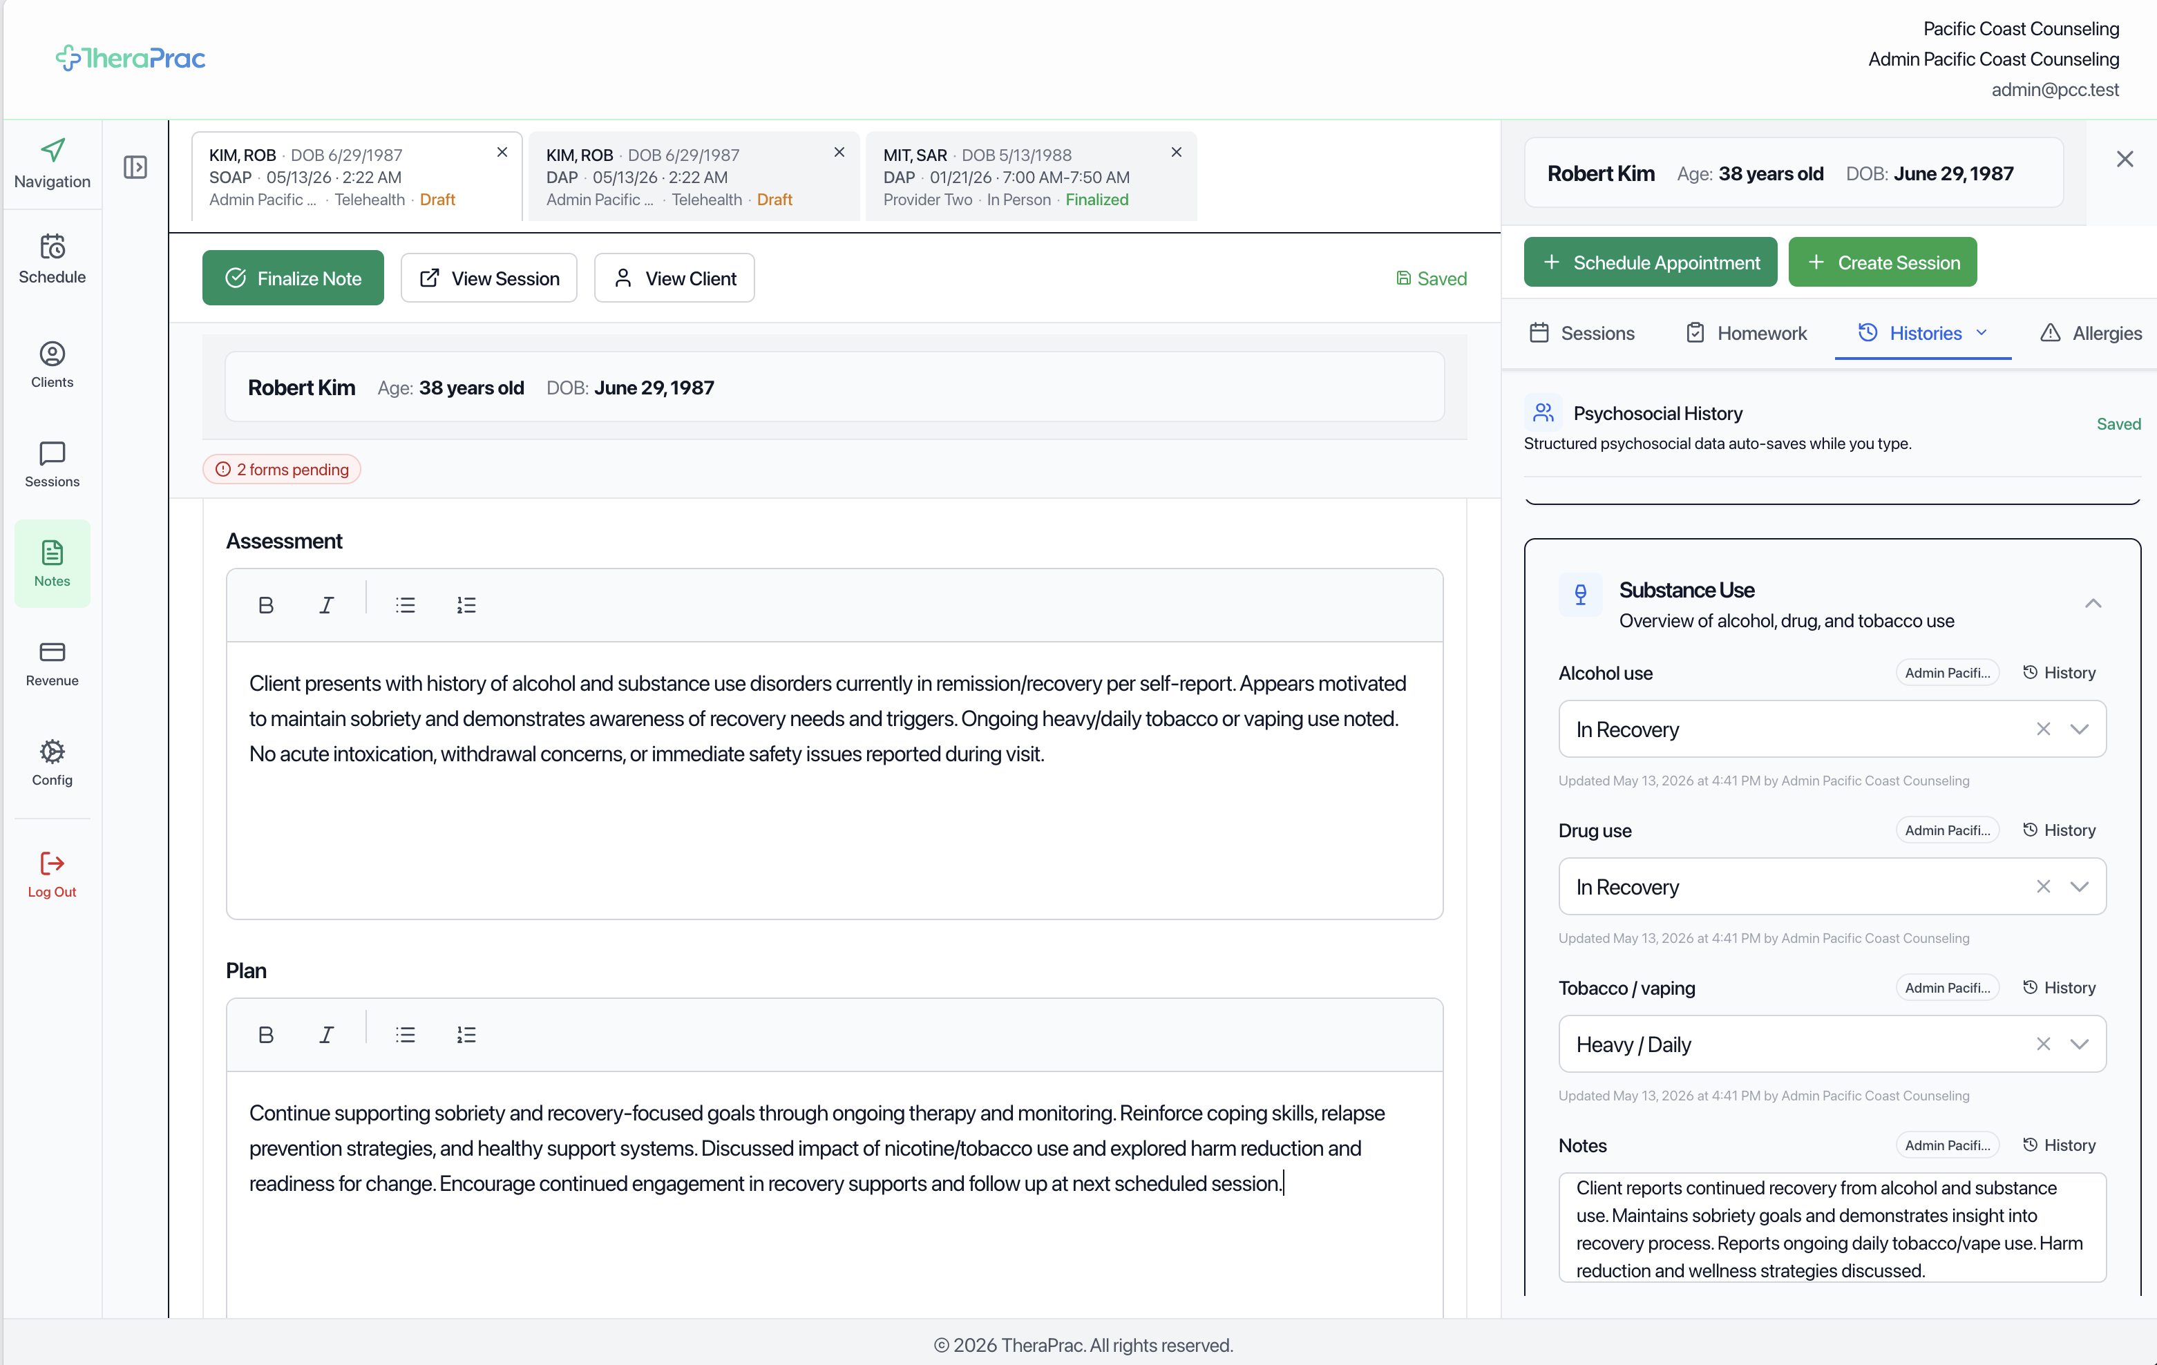The width and height of the screenshot is (2157, 1365).
Task: Click the Notes Admin Pacifi... badge
Action: tap(1948, 1145)
